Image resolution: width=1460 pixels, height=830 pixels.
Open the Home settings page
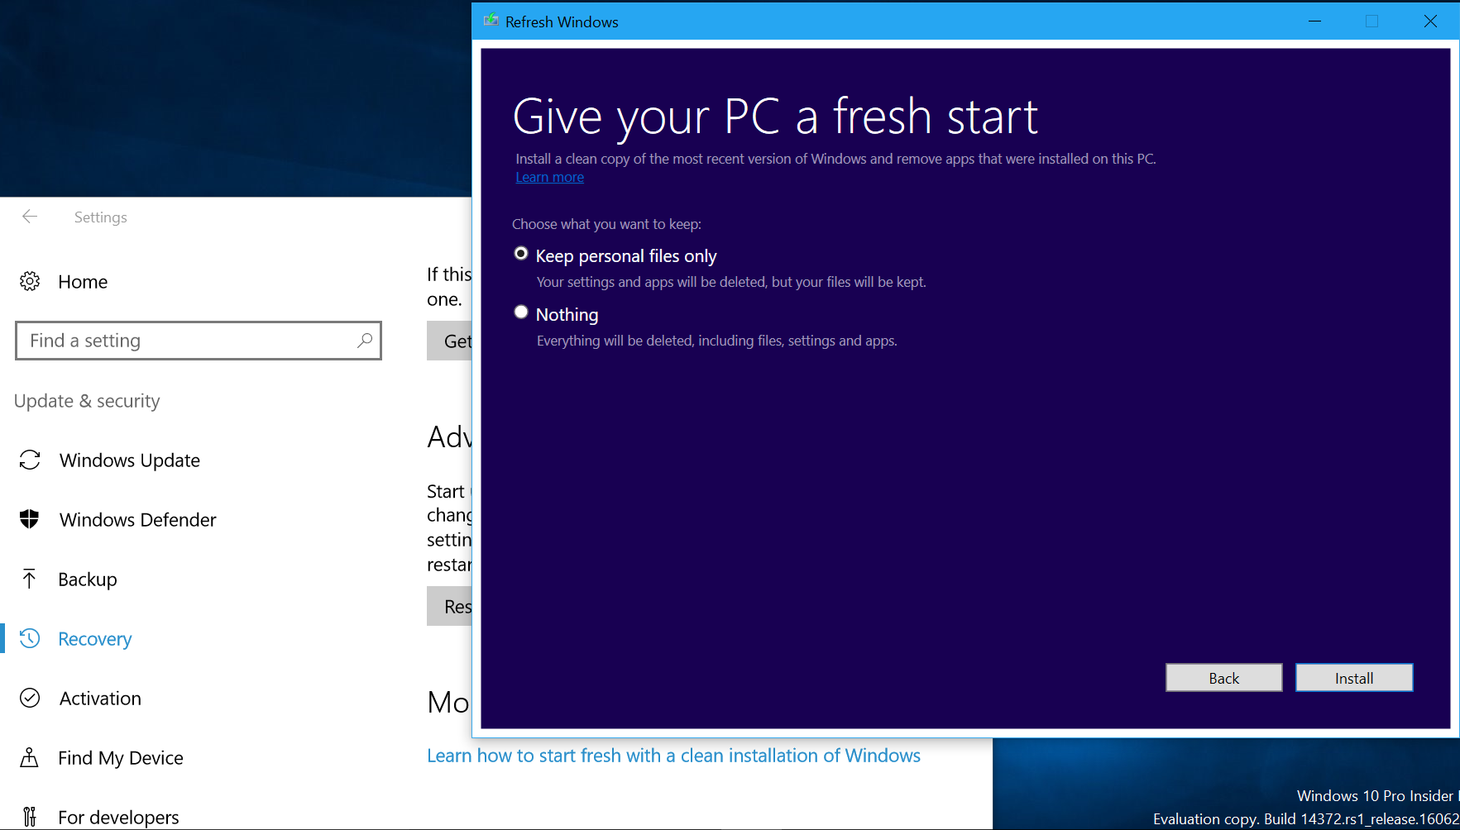pyautogui.click(x=83, y=282)
